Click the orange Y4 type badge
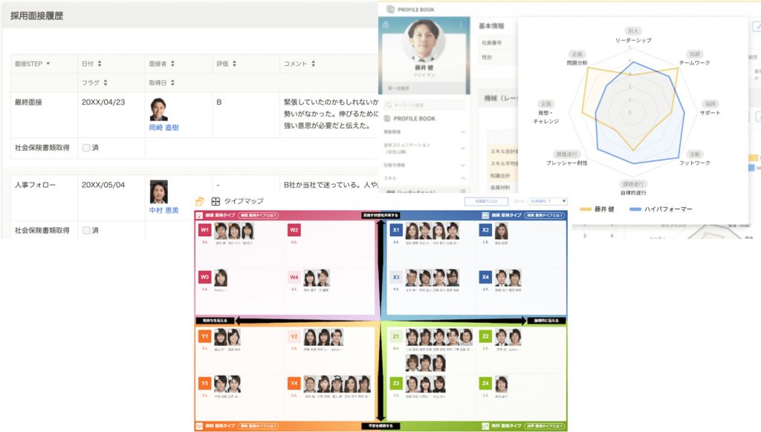This screenshot has width=761, height=432. (294, 384)
